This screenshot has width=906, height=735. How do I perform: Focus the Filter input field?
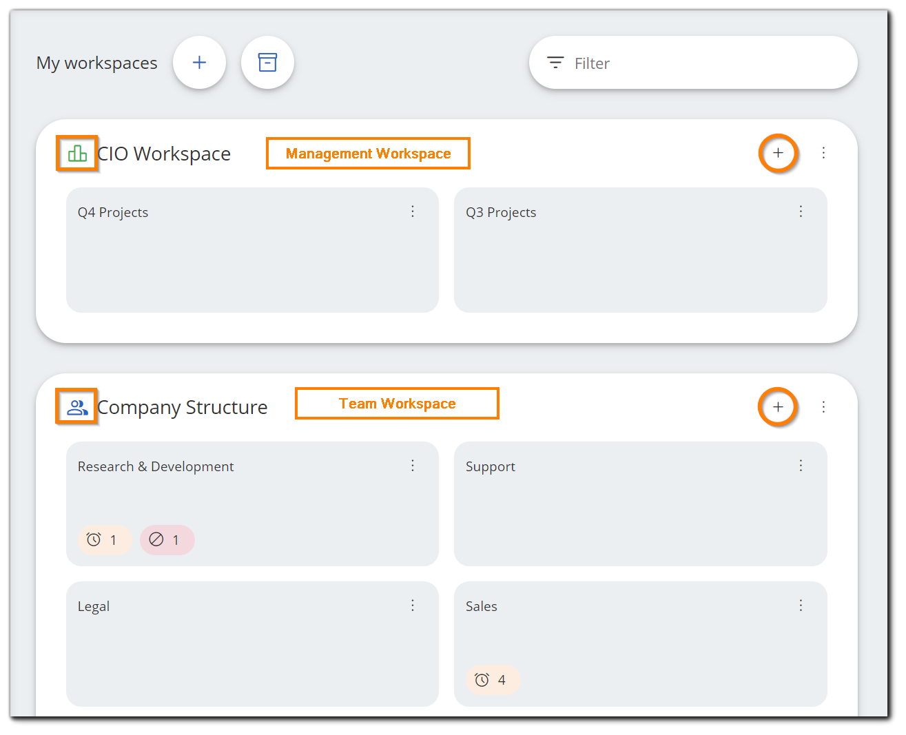(x=693, y=63)
